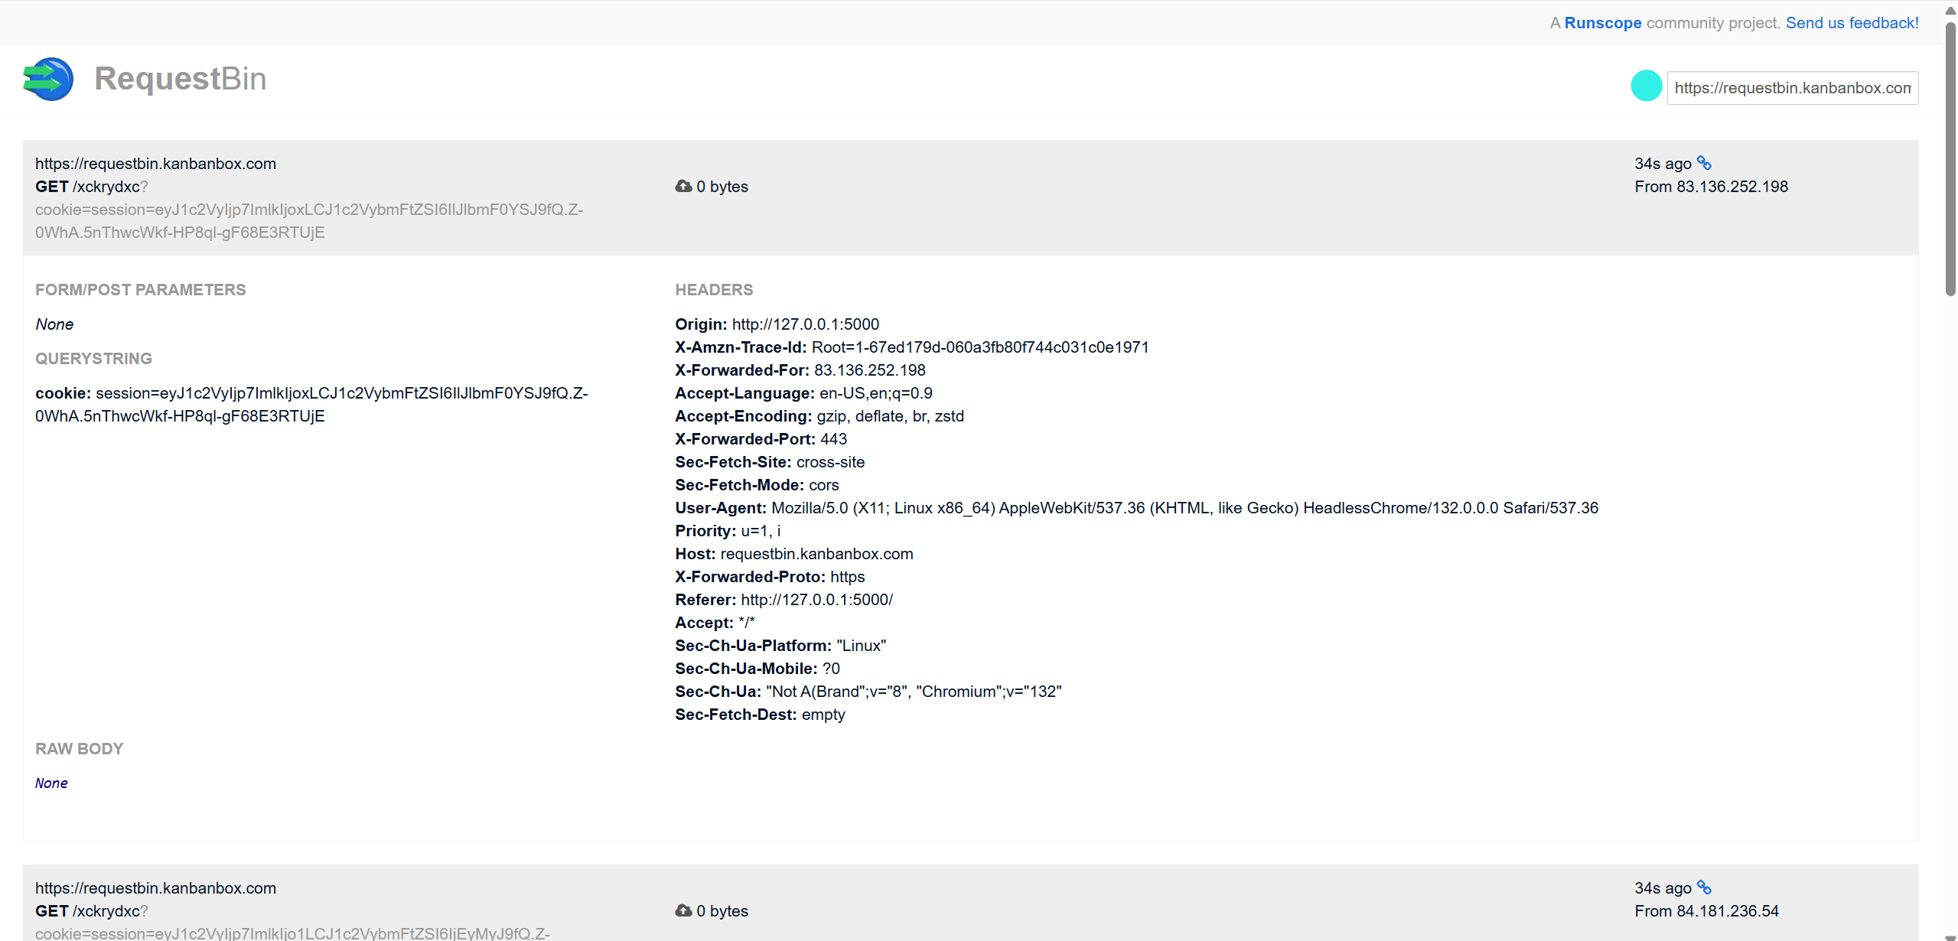The width and height of the screenshot is (1958, 941).
Task: Click the RequestBin globe logo icon
Action: click(48, 79)
